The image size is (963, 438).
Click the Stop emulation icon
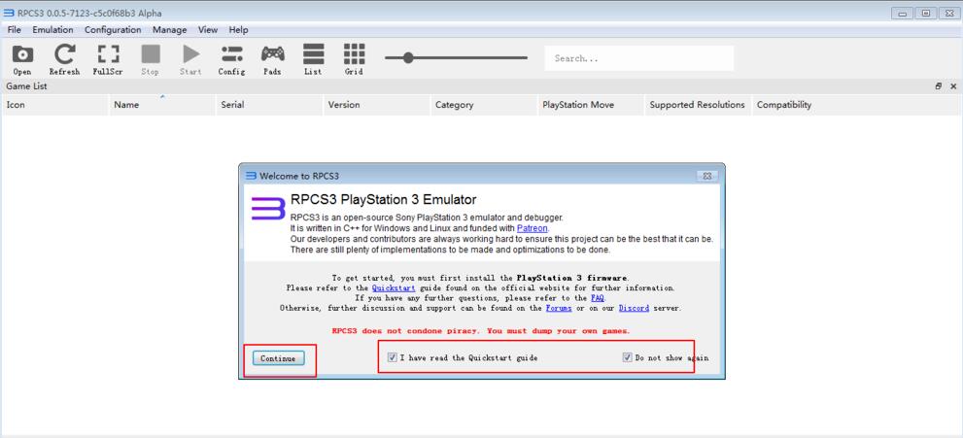tap(151, 59)
